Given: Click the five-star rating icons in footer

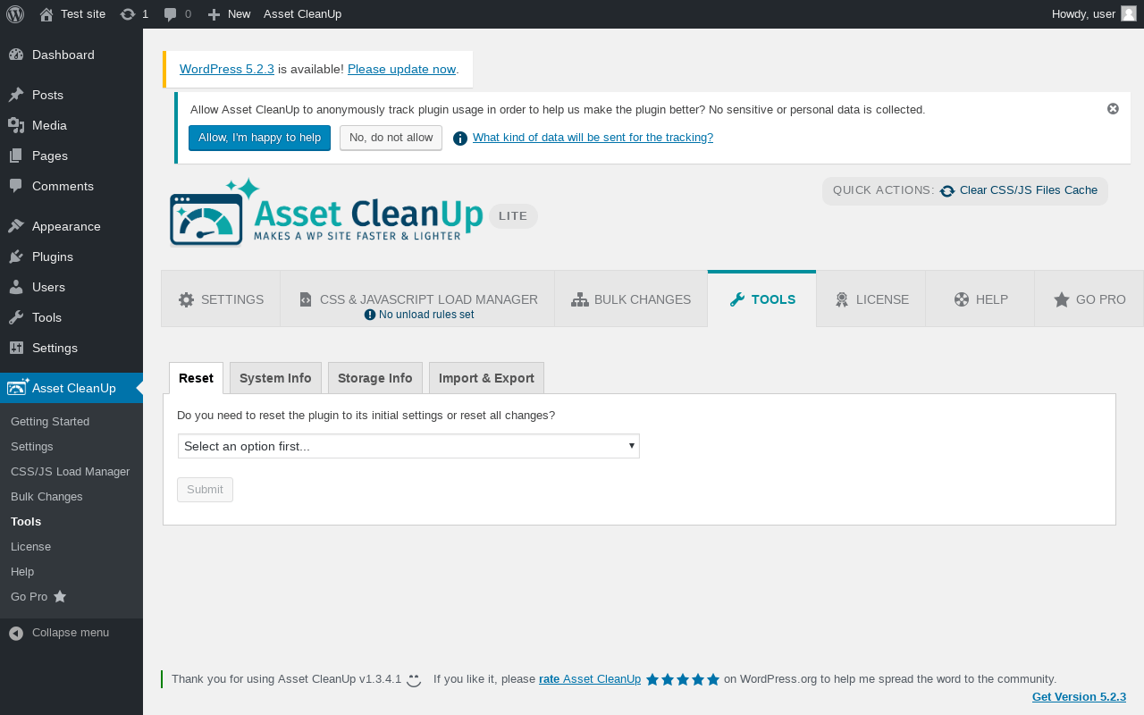Looking at the screenshot, I should point(683,679).
